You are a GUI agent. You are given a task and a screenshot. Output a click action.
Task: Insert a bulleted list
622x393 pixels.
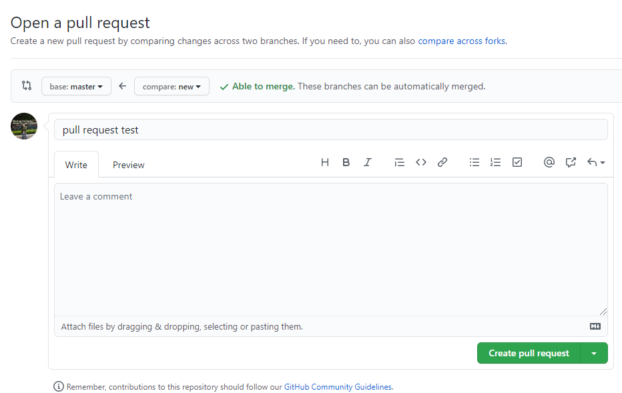coord(475,162)
